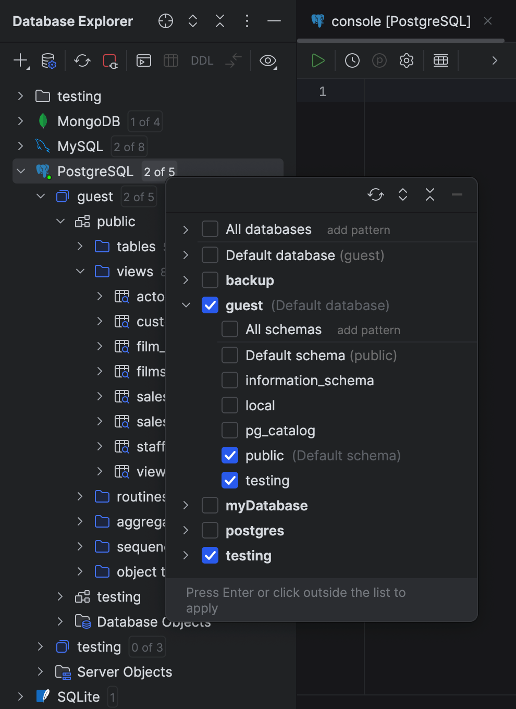Screen dimensions: 516x709
Task: Execute the query in the PostgreSQL console
Action: 317,60
